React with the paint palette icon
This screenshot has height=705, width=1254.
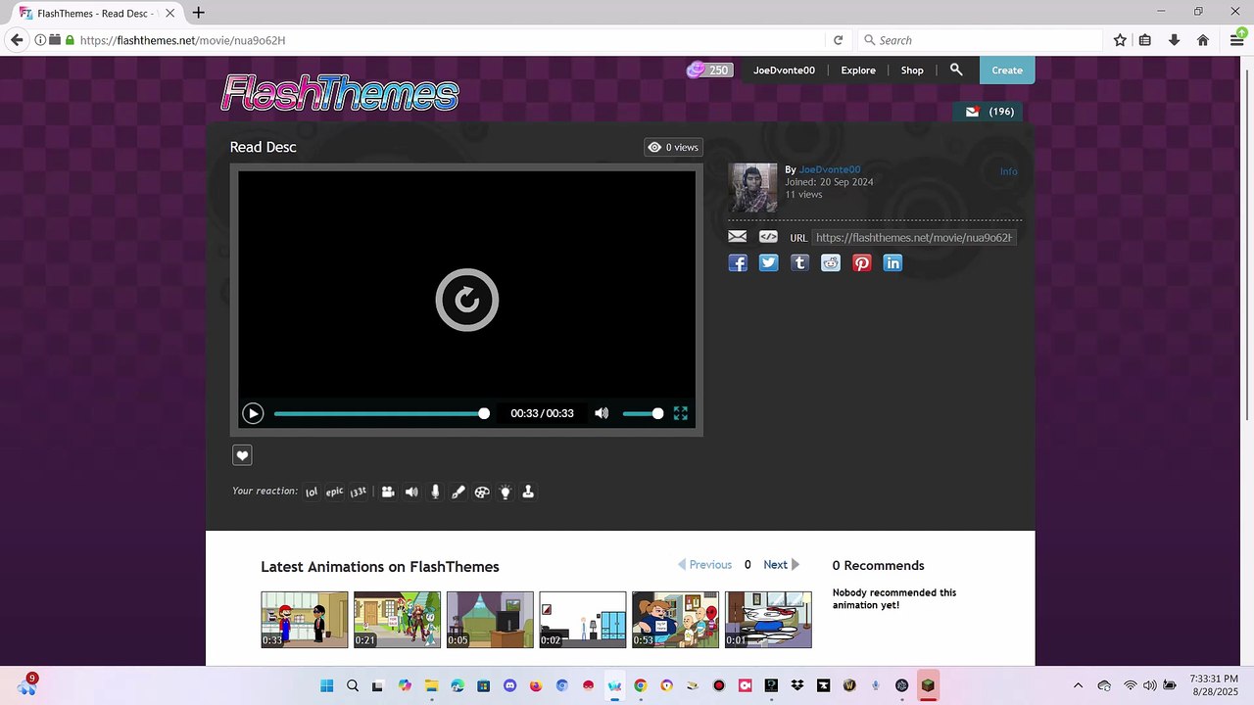point(482,492)
